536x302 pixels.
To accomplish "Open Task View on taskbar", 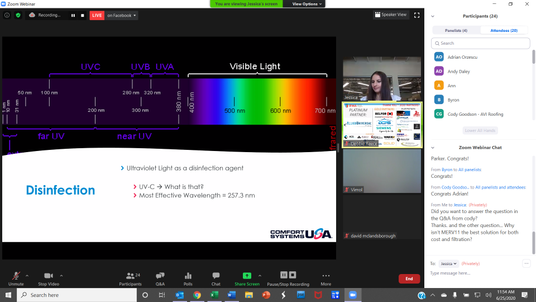I will coord(162,295).
